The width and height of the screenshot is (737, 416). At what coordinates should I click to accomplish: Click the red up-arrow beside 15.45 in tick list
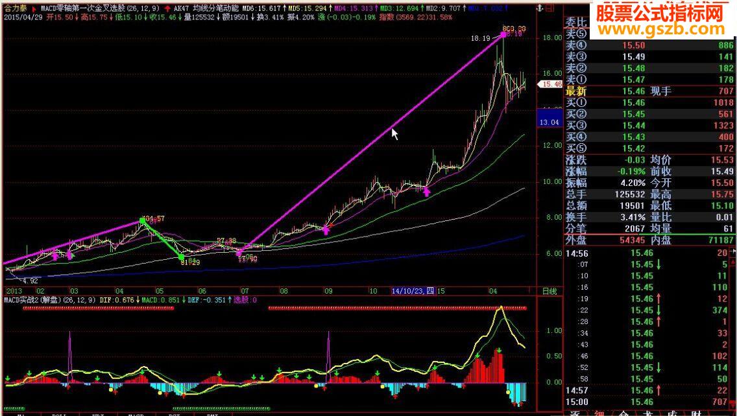(659, 297)
